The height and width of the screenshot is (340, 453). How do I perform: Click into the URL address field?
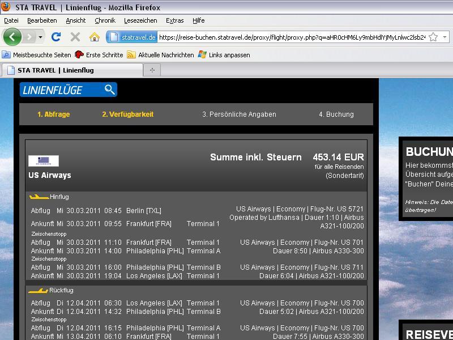[292, 37]
